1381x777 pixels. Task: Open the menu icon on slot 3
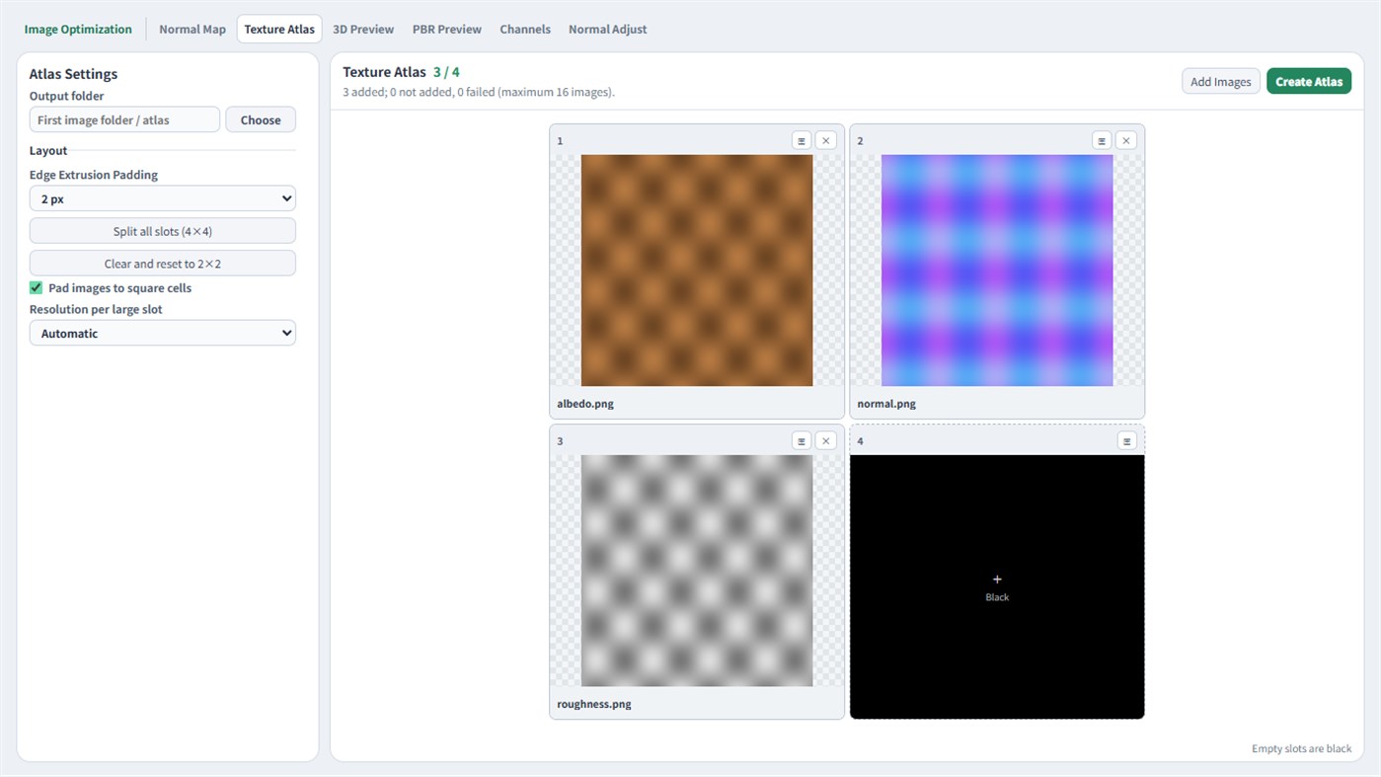[x=802, y=440]
